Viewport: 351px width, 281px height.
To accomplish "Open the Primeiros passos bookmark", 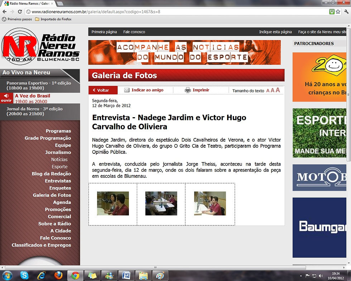I will click(x=17, y=19).
